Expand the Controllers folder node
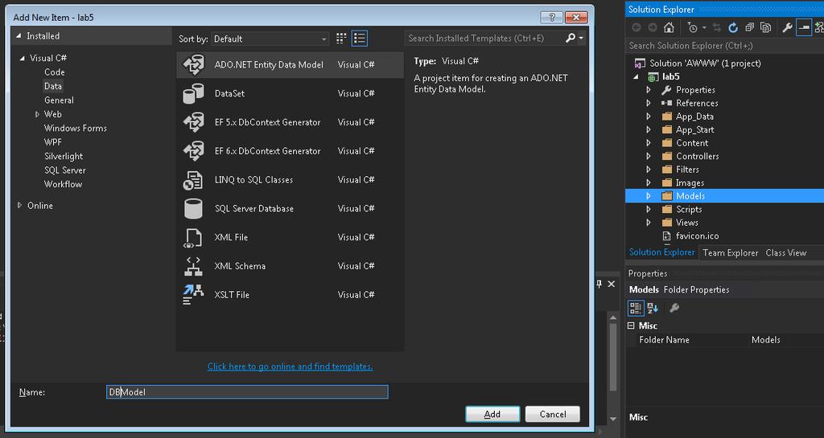Viewport: 824px width, 438px height. 649,157
